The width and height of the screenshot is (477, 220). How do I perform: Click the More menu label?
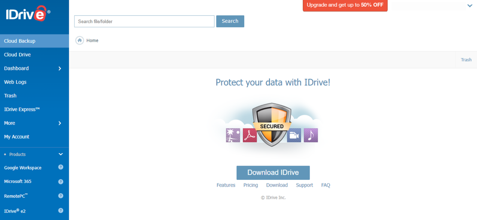(10, 123)
